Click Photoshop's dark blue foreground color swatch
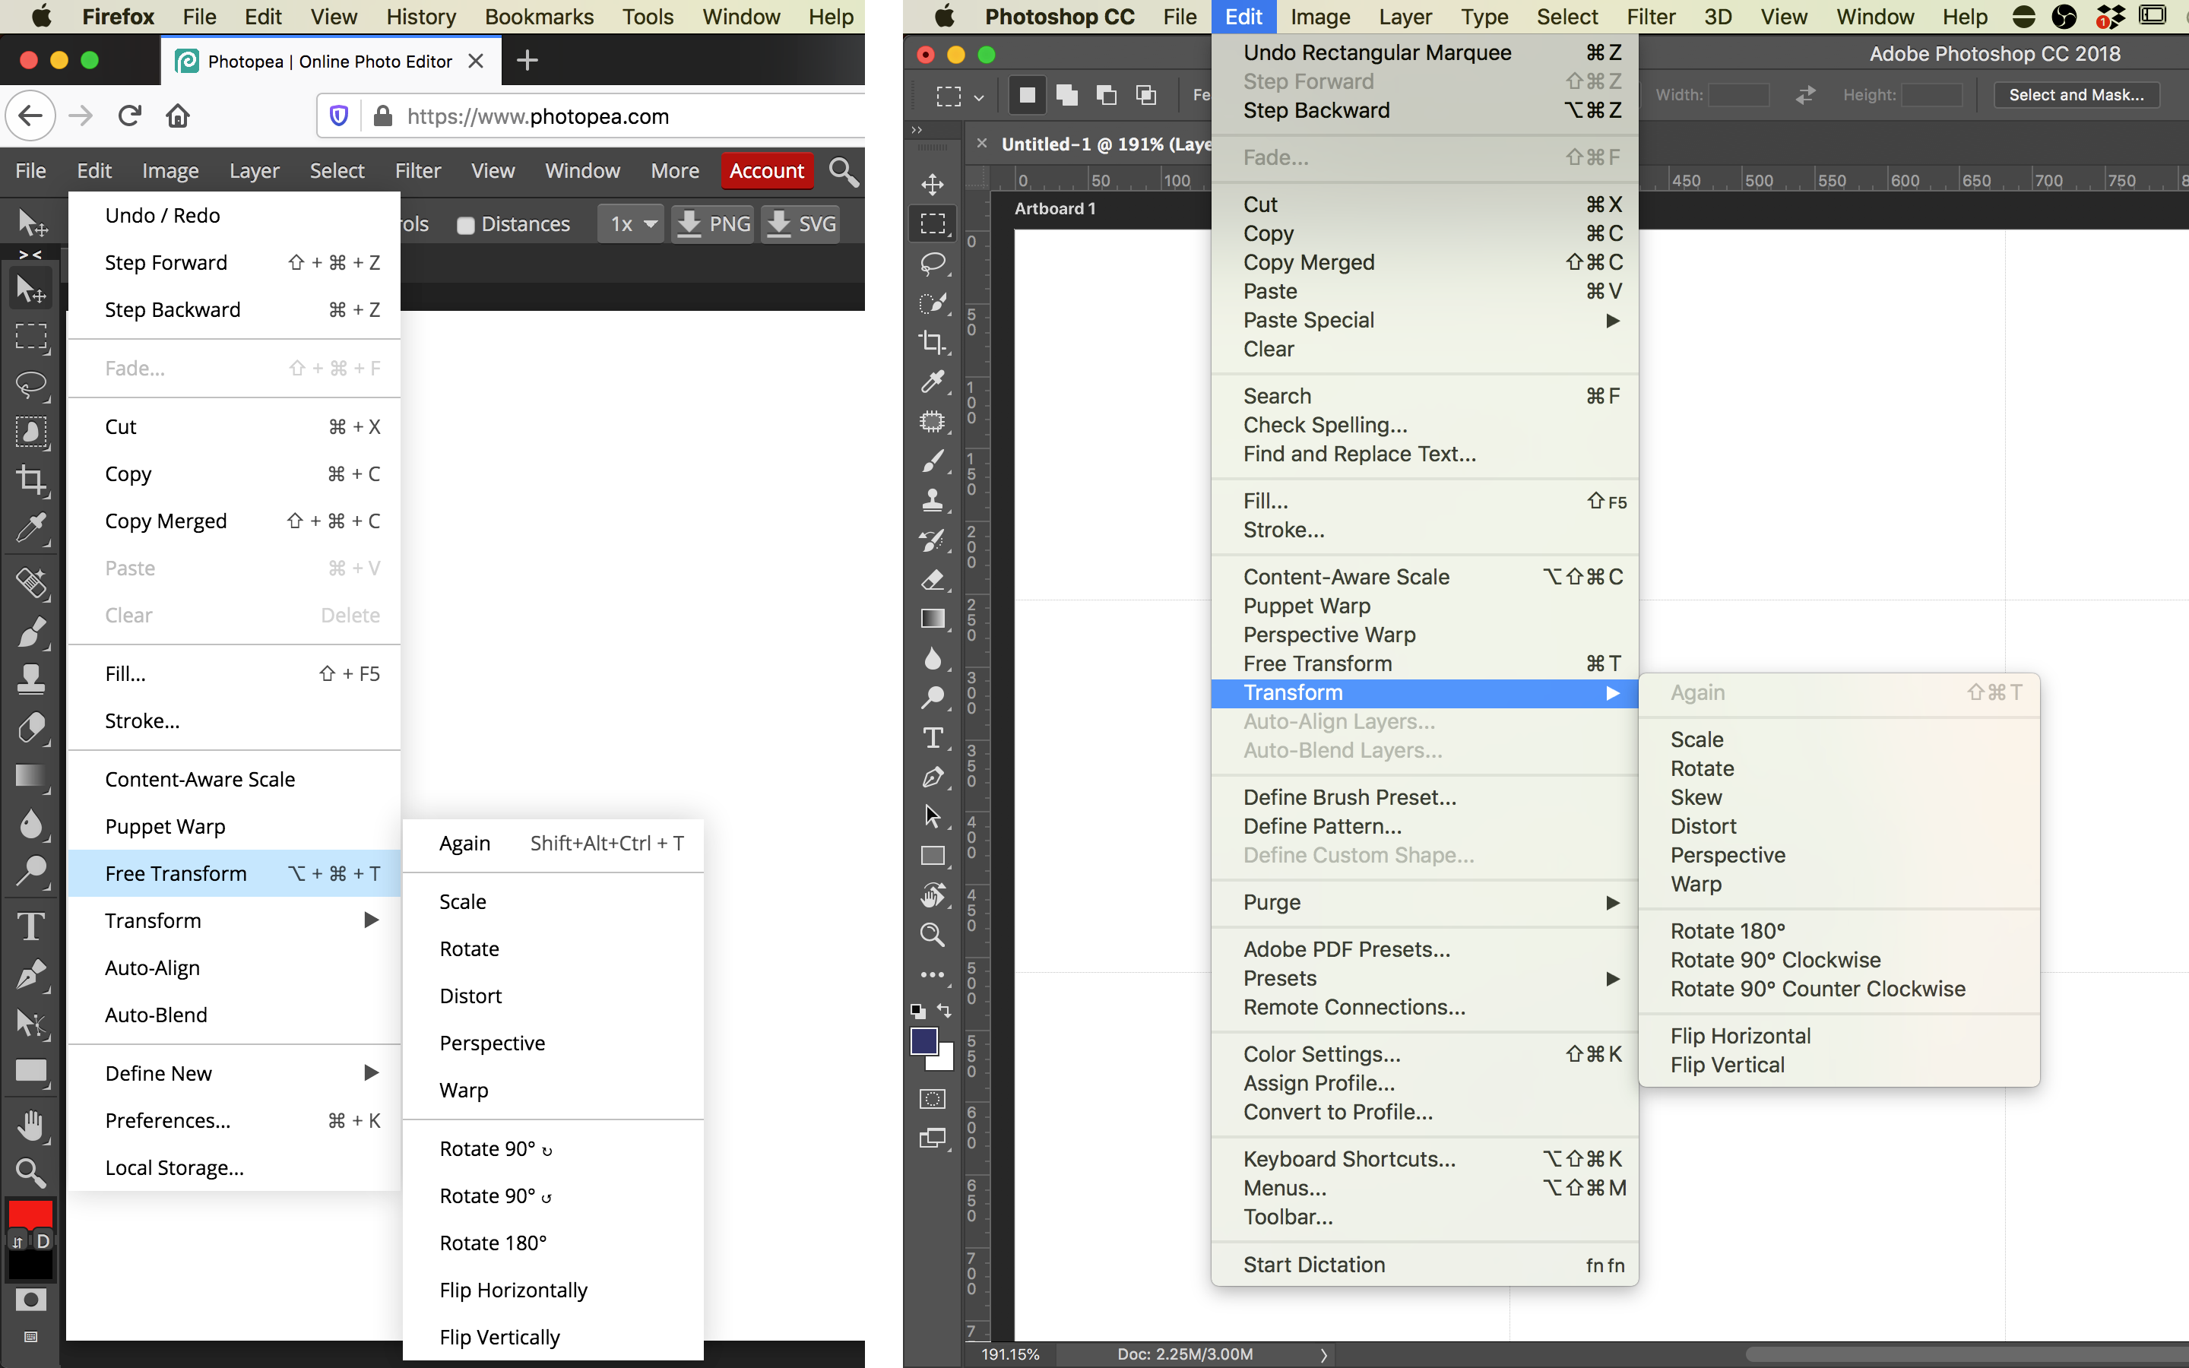The image size is (2189, 1368). point(923,1041)
